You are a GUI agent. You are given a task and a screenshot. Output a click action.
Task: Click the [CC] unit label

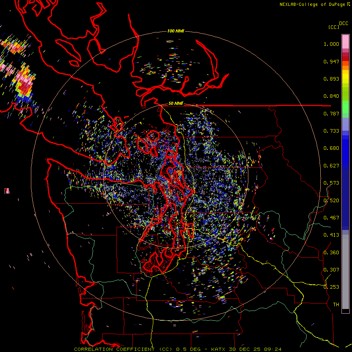click(334, 27)
